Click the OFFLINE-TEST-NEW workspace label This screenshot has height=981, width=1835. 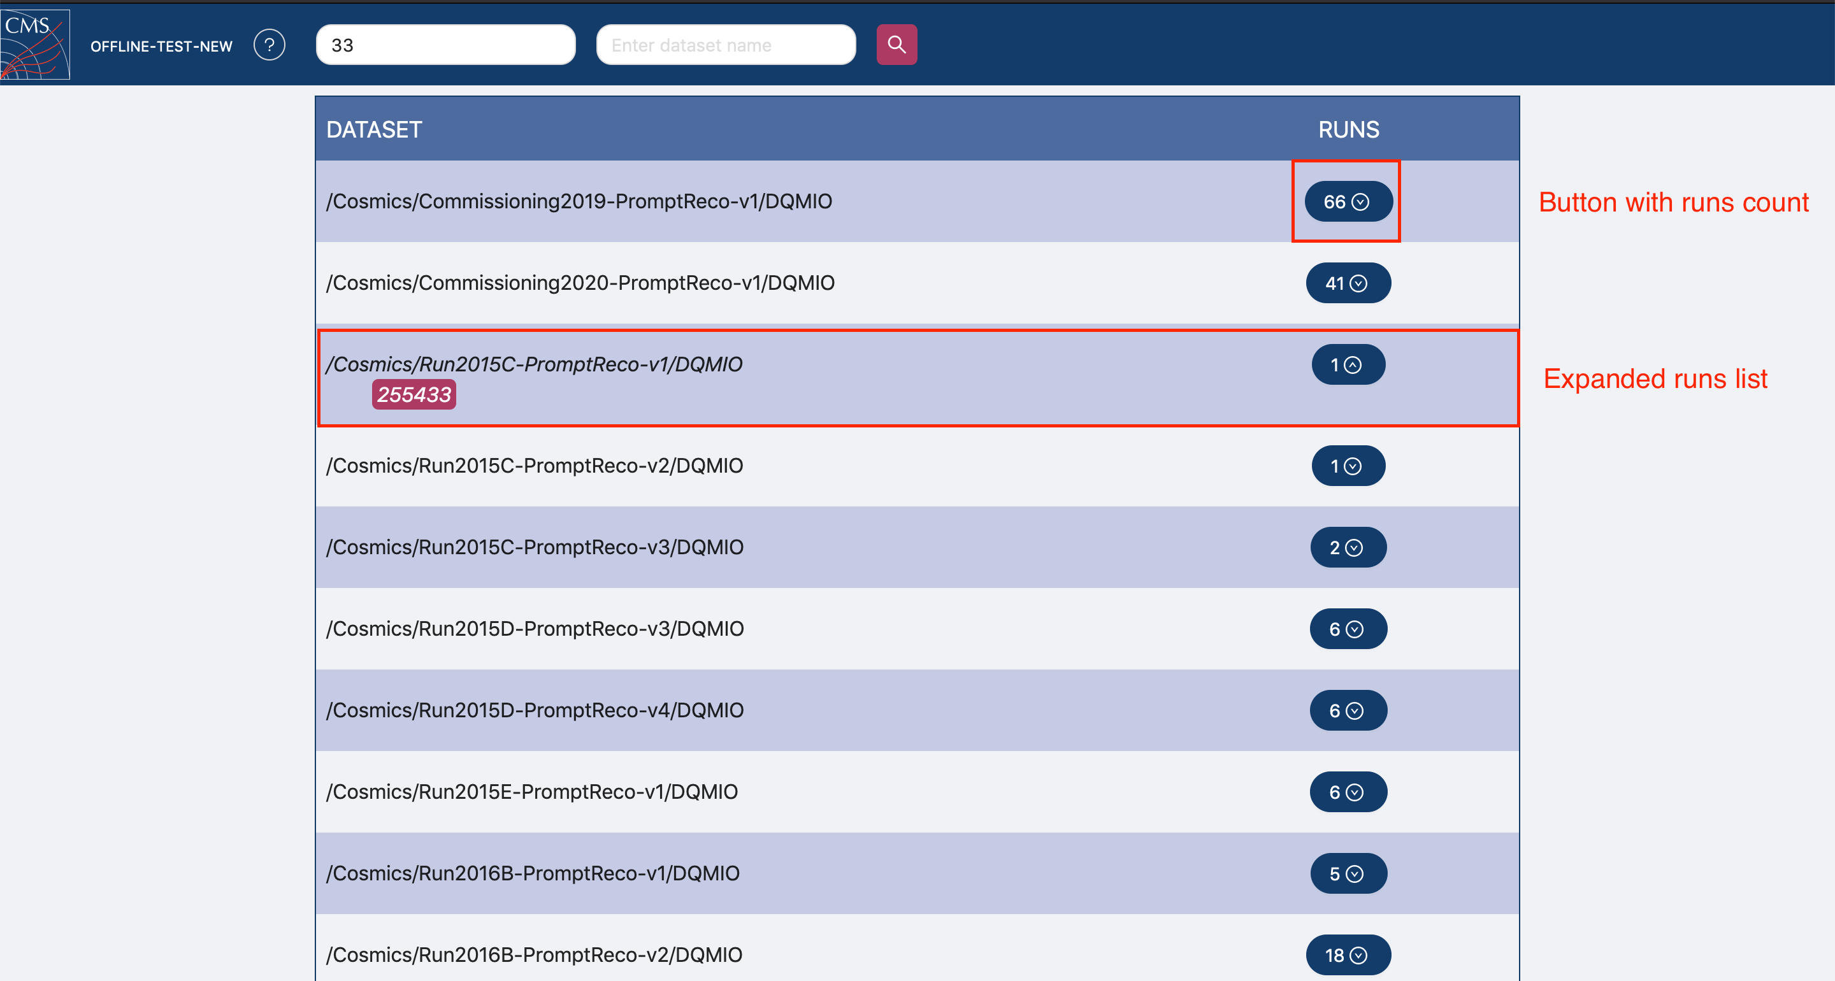point(161,47)
